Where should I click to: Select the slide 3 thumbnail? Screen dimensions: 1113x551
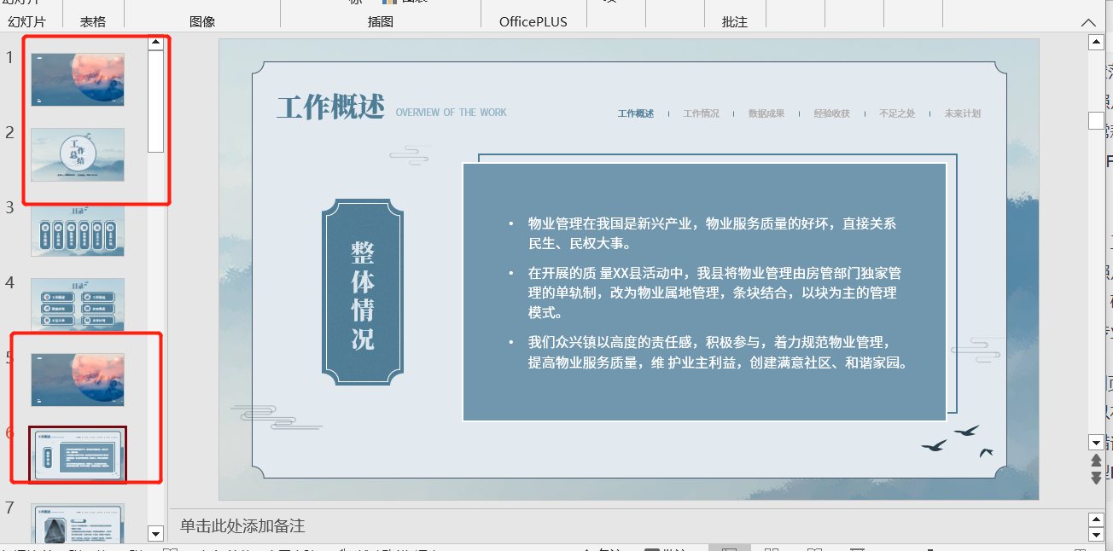(x=77, y=230)
